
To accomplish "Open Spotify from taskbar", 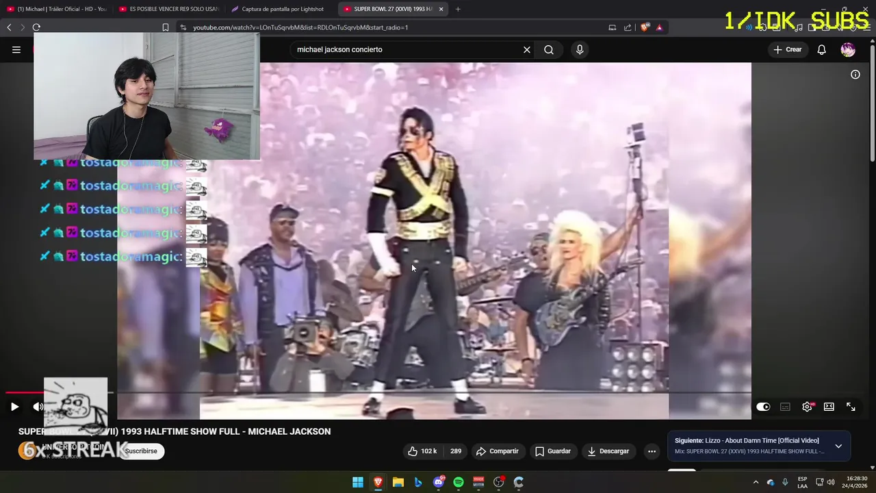I will pos(459,482).
